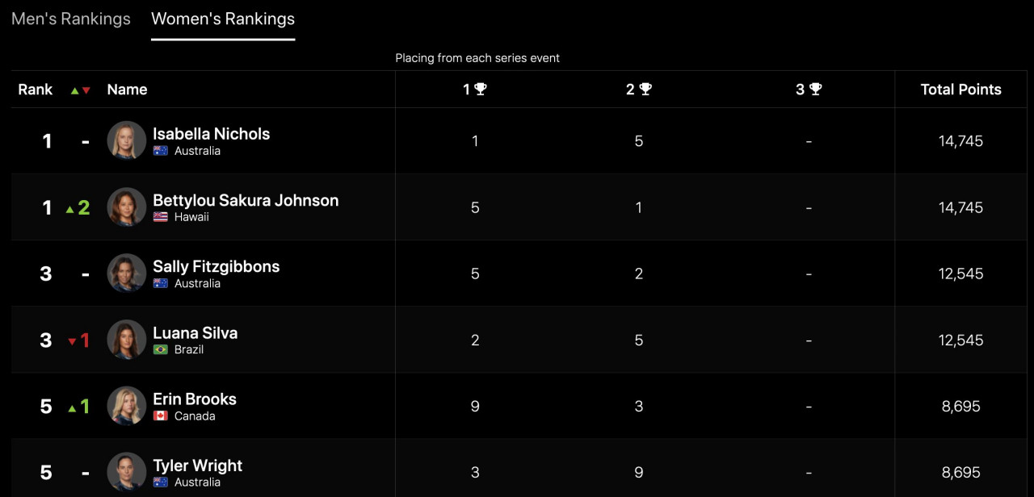Click the Rank column header

pos(36,90)
